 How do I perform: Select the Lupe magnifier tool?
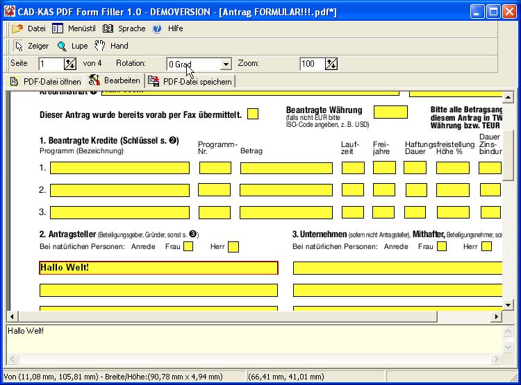click(62, 46)
